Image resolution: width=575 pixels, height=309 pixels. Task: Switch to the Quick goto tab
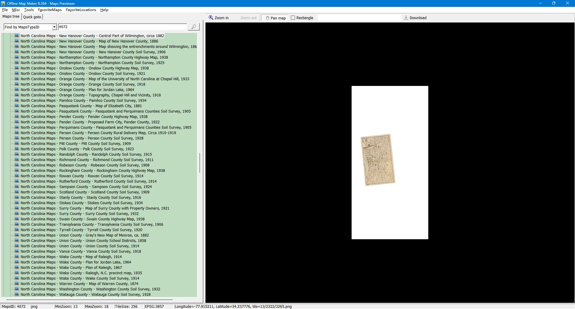pyautogui.click(x=32, y=17)
